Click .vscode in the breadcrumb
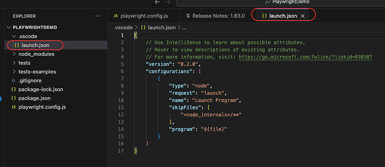 click(123, 28)
